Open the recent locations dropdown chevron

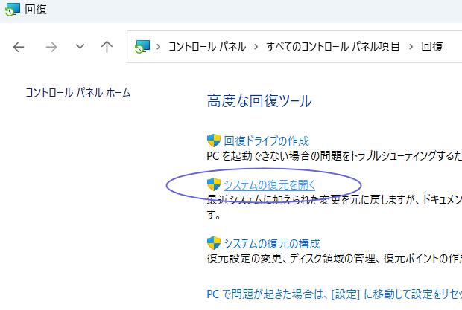pos(80,46)
